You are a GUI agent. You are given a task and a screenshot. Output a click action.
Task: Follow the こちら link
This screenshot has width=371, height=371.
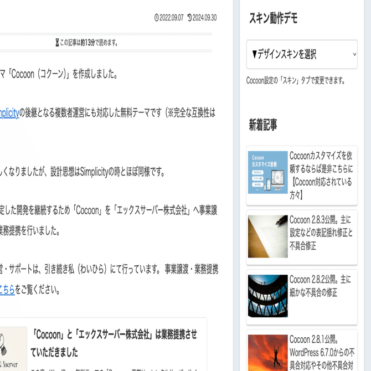(x=7, y=290)
